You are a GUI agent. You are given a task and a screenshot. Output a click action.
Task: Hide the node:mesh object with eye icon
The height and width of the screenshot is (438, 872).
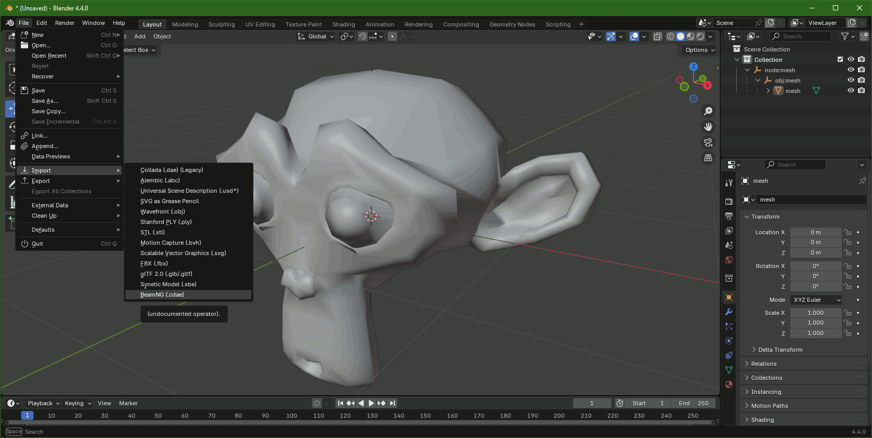pyautogui.click(x=851, y=70)
